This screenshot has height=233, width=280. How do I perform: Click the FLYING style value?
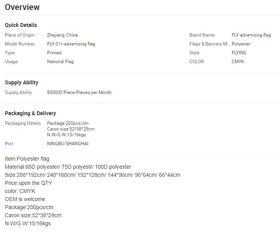(239, 53)
